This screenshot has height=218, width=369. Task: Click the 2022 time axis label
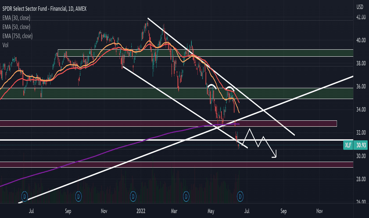pos(141,211)
